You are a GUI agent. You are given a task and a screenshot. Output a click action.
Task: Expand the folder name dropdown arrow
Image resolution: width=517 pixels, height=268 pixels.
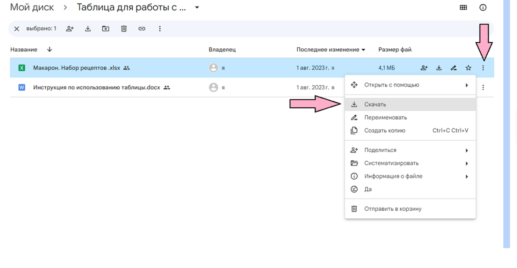[197, 7]
